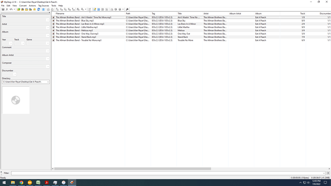331x186 pixels.
Task: Open the Tag Sources dropdown arrow
Action: tap(123, 9)
